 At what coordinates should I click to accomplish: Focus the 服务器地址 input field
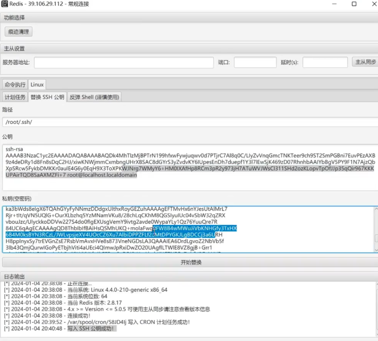click(x=124, y=63)
